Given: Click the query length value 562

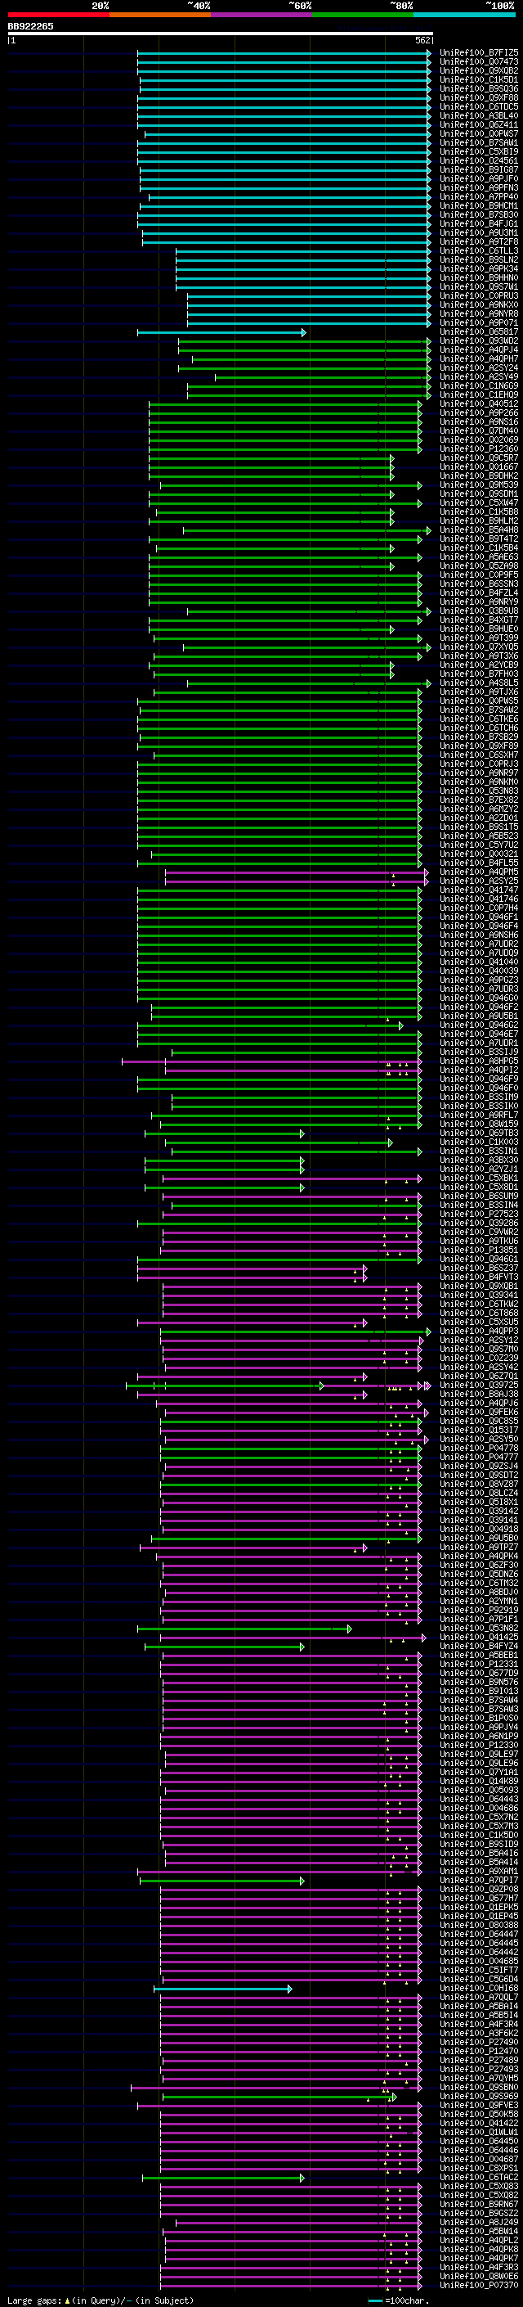Looking at the screenshot, I should pos(422,40).
